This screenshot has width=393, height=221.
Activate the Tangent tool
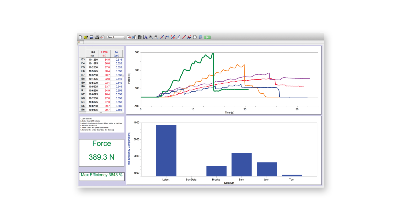pos(167,37)
